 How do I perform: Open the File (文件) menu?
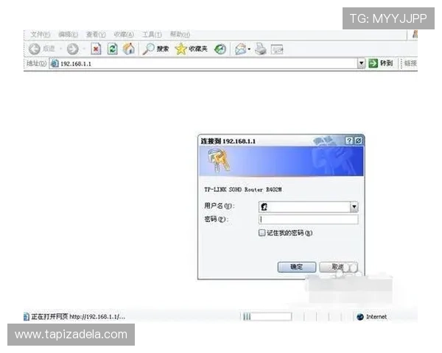click(x=40, y=34)
